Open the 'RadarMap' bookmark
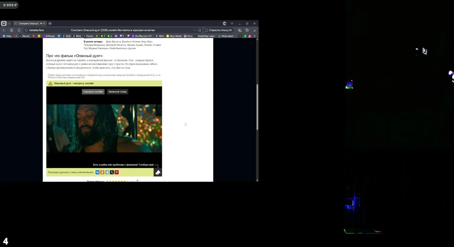Image resolution: width=454 pixels, height=247 pixels. pos(205,36)
